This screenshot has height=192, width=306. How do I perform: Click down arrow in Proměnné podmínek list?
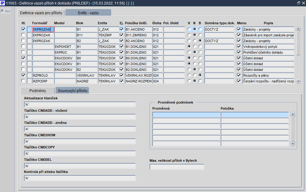(x=293, y=143)
